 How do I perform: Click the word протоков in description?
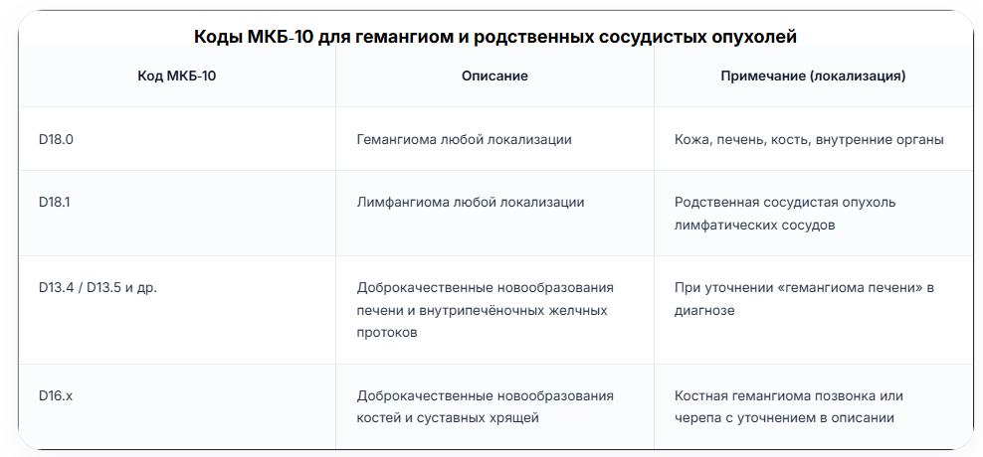click(x=387, y=333)
